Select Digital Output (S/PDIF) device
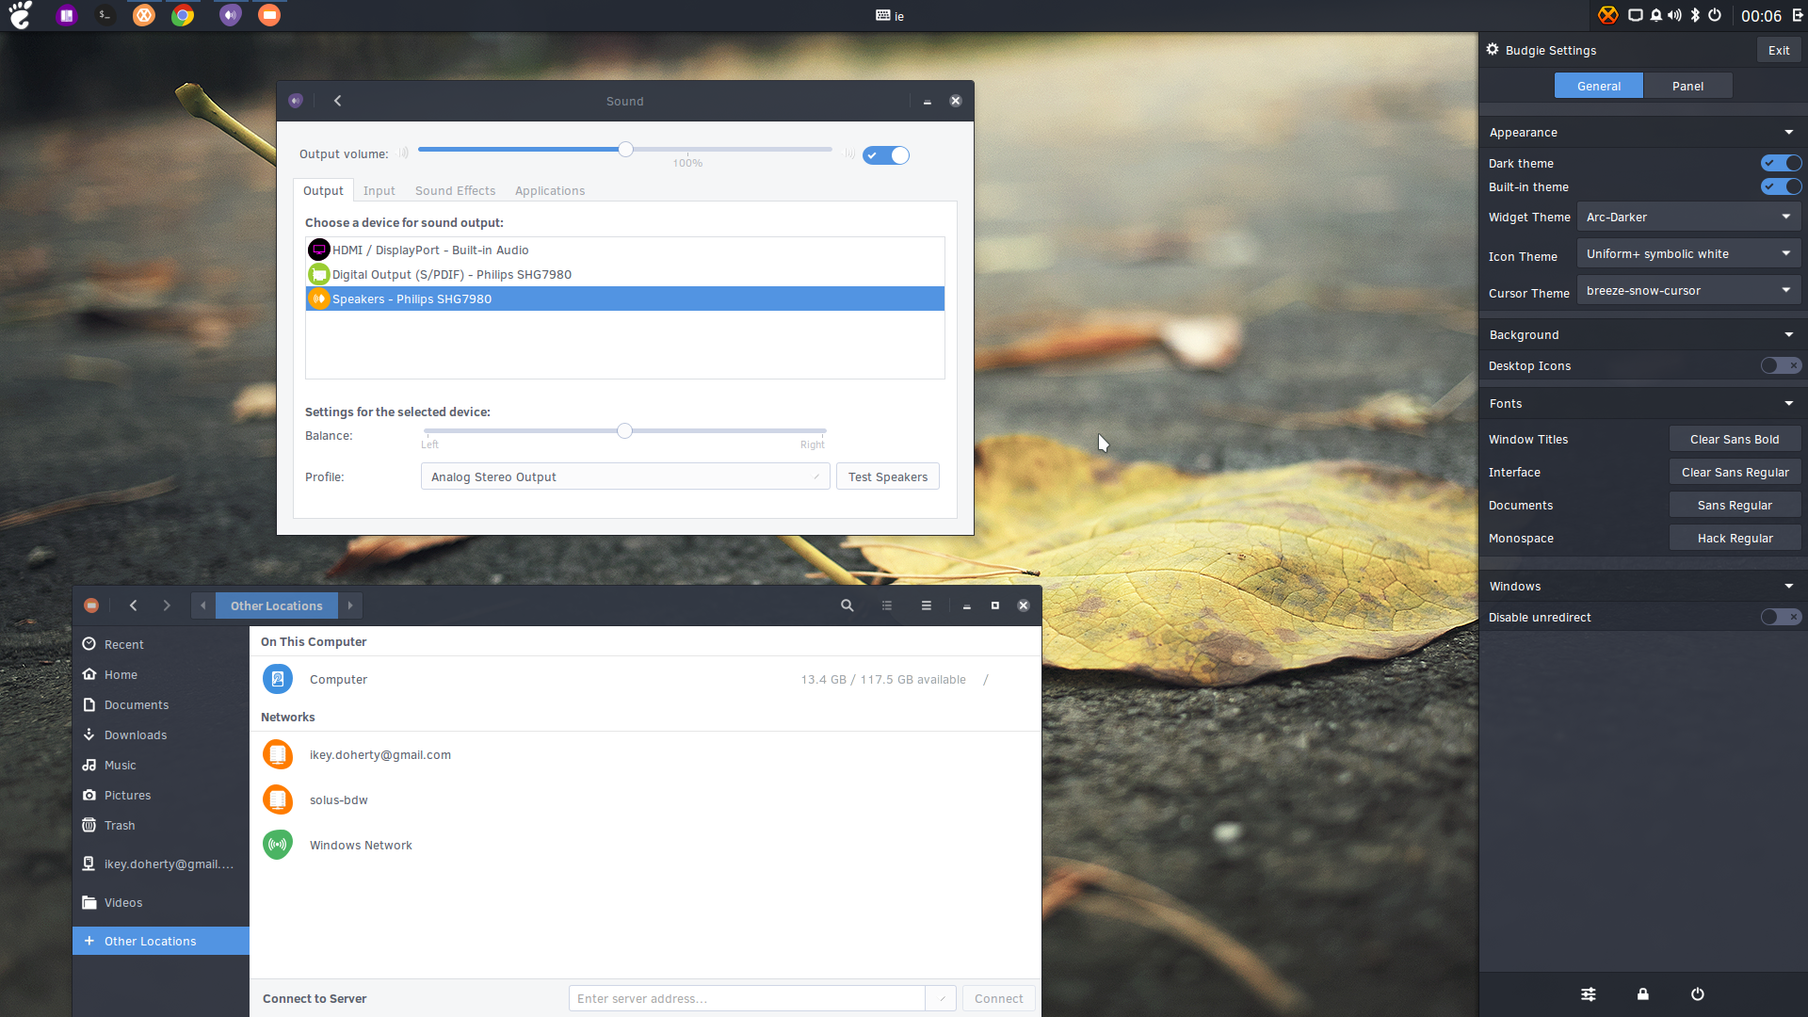This screenshot has height=1017, width=1808. tap(625, 274)
